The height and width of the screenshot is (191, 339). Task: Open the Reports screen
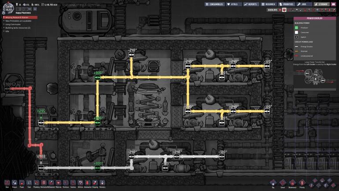pyautogui.click(x=251, y=4)
